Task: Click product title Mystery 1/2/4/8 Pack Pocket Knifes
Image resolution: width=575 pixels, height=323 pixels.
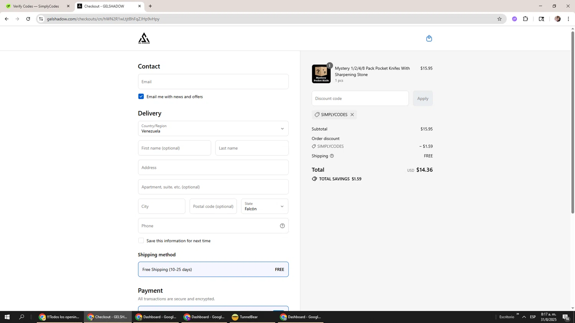Action: click(372, 72)
